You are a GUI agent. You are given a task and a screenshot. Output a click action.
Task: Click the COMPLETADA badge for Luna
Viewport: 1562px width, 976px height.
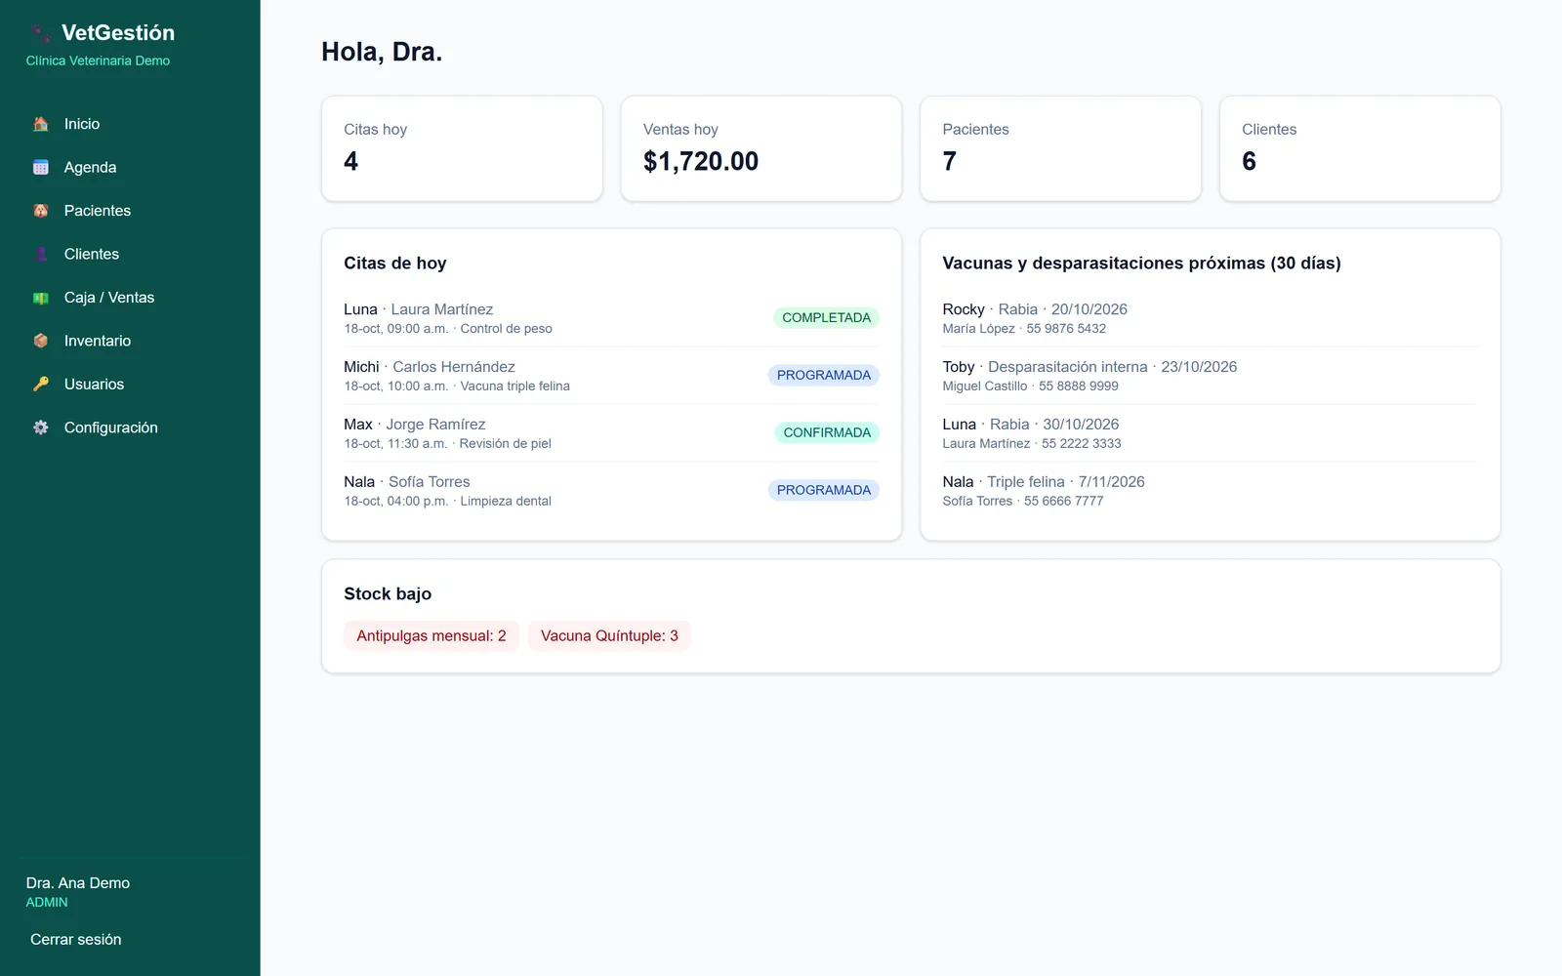(x=826, y=317)
